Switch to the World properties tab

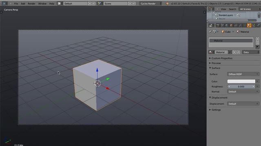227,25
